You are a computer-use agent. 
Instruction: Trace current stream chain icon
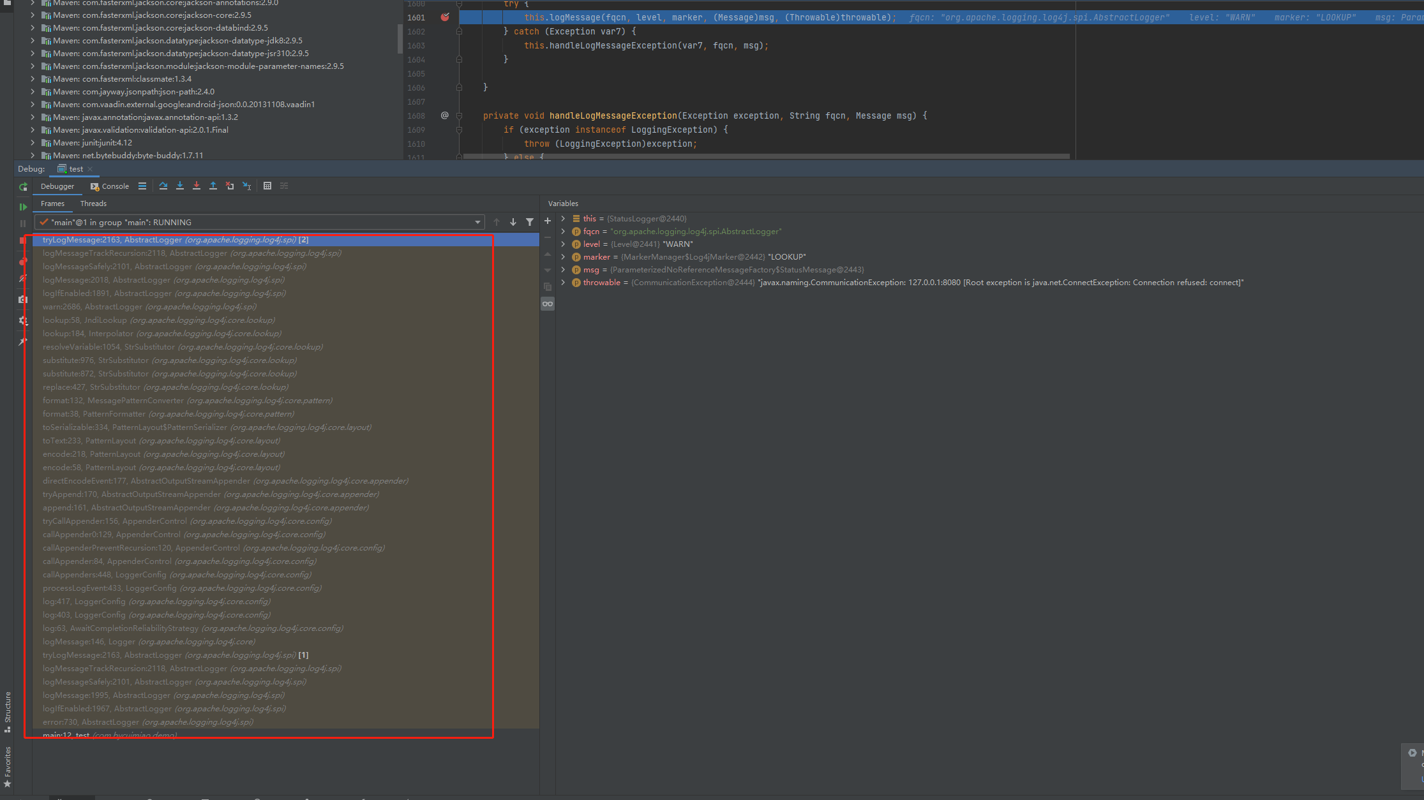click(x=284, y=186)
